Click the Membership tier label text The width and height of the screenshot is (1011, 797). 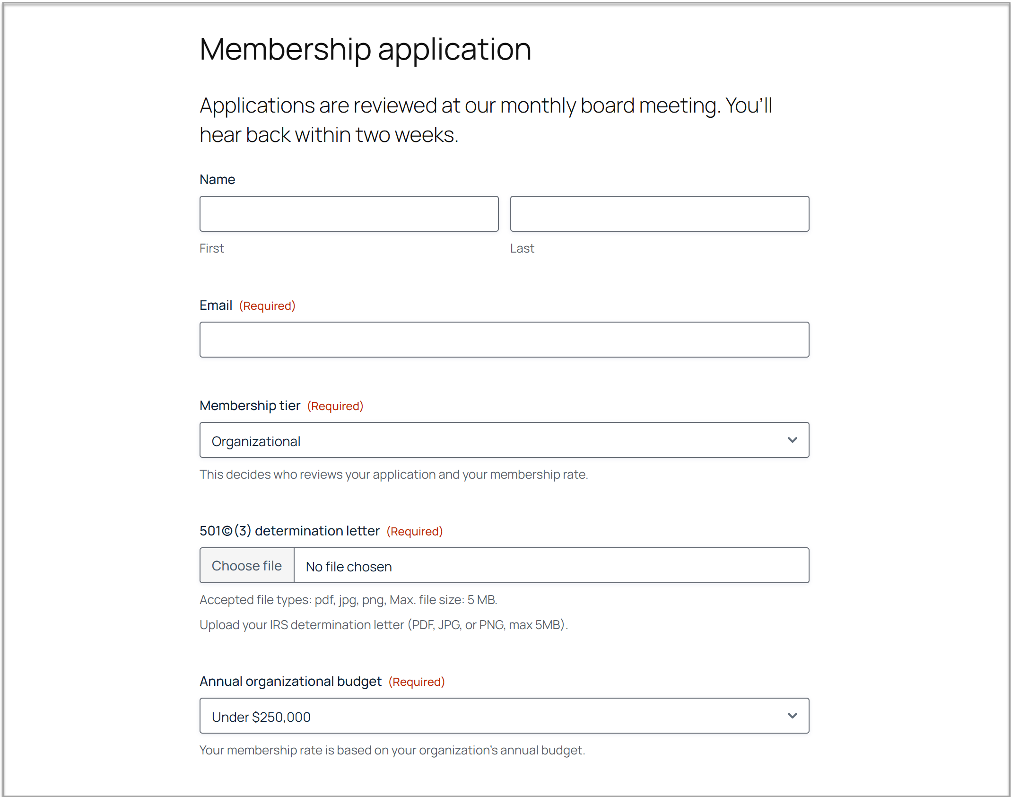point(250,406)
